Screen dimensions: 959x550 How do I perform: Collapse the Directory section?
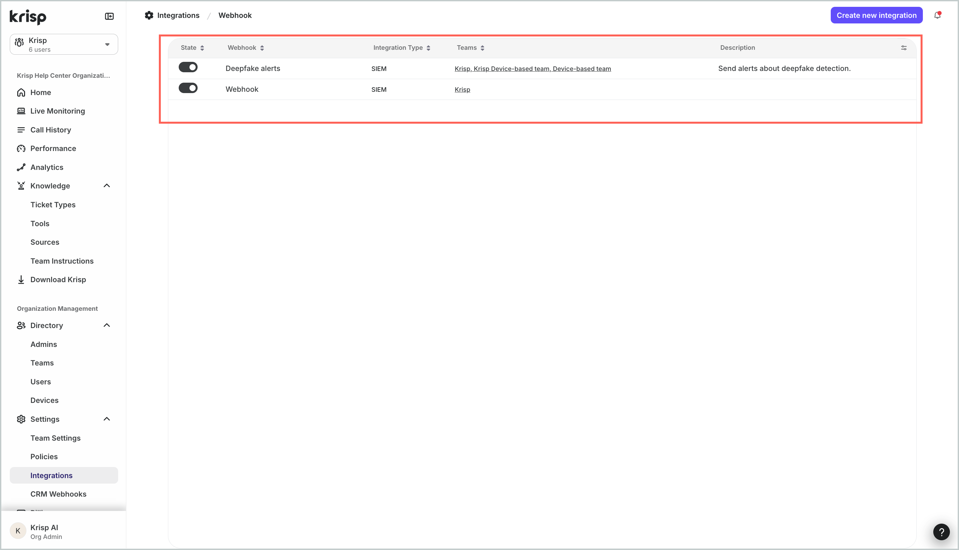(x=107, y=325)
